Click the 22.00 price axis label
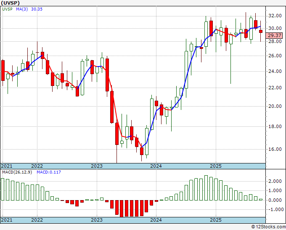The width and height of the screenshot is (286, 230). tap(275, 88)
